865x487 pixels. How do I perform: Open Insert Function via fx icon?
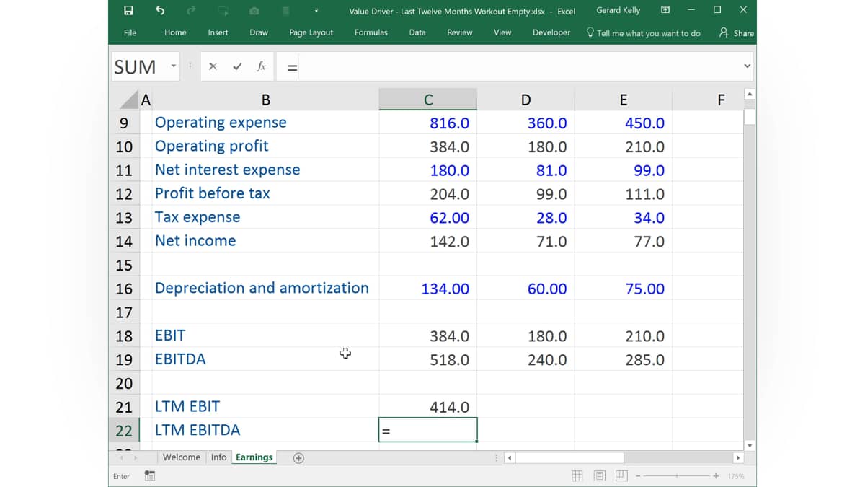coord(262,66)
